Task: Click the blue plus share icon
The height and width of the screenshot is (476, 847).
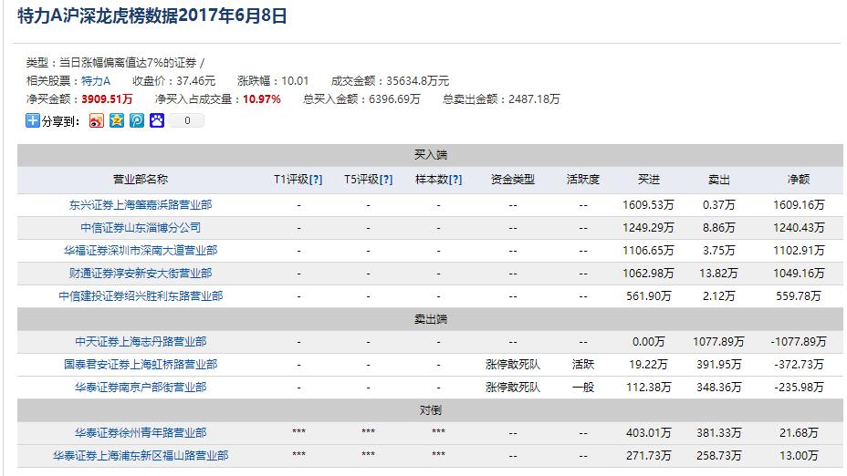Action: (33, 120)
